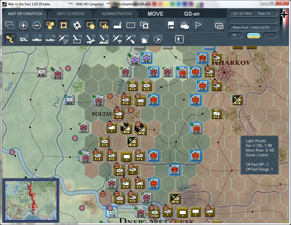Click the outlined pennant flag icon

point(198,25)
